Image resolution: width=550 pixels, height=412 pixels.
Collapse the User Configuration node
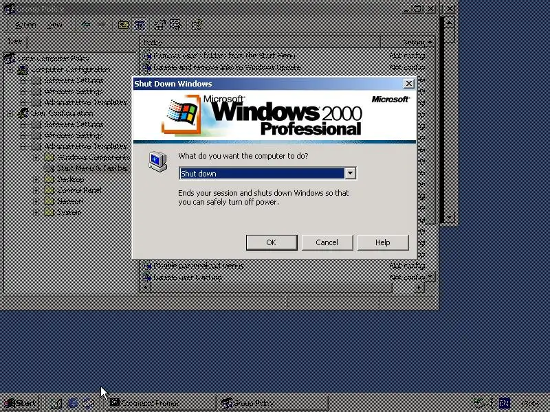(10, 113)
